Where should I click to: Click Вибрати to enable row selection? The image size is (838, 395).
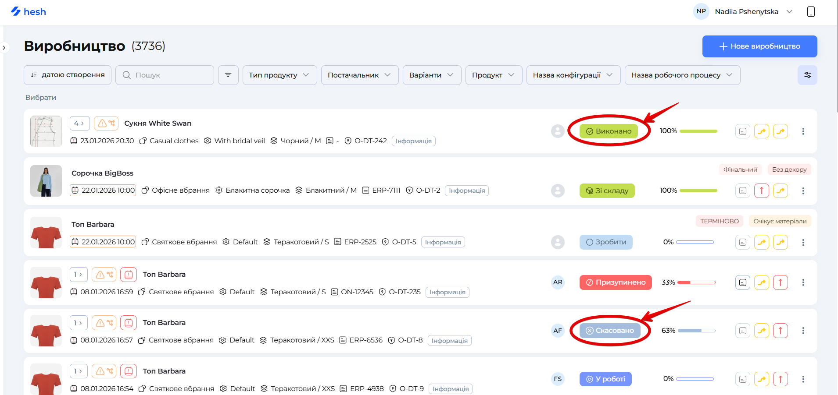pos(41,97)
